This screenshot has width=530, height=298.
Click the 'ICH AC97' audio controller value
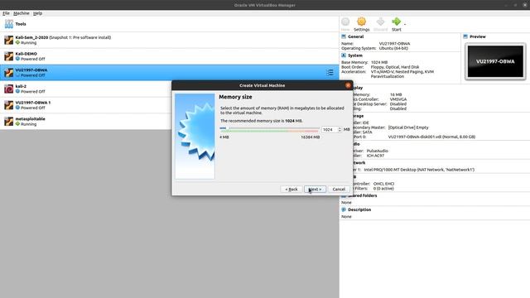coord(375,156)
